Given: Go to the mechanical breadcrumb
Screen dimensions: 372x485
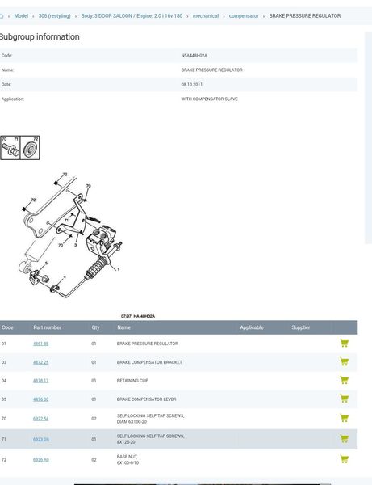Looking at the screenshot, I should (x=206, y=16).
